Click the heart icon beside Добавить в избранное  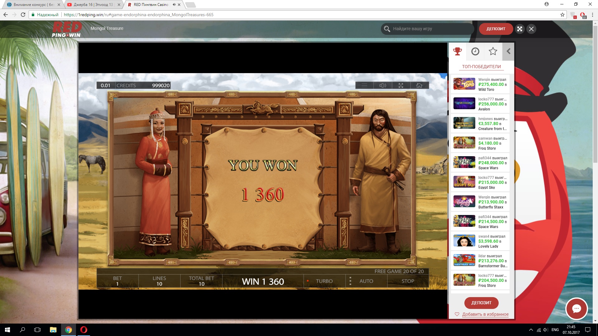coord(457,314)
